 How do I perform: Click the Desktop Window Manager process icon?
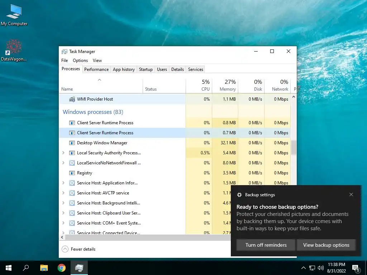point(72,143)
